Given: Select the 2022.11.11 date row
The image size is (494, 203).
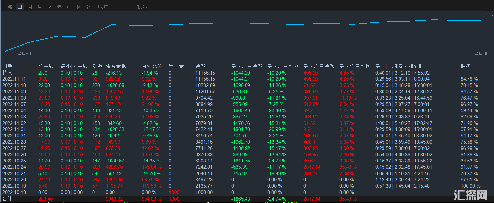Looking at the screenshot, I should pyautogui.click(x=13, y=79).
